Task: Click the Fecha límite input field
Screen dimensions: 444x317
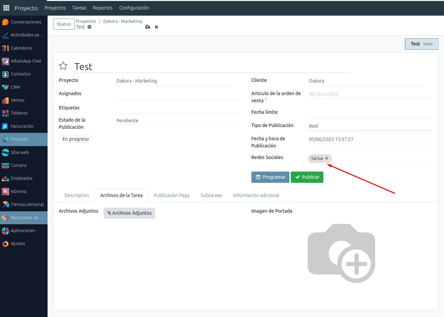Action: (370, 112)
